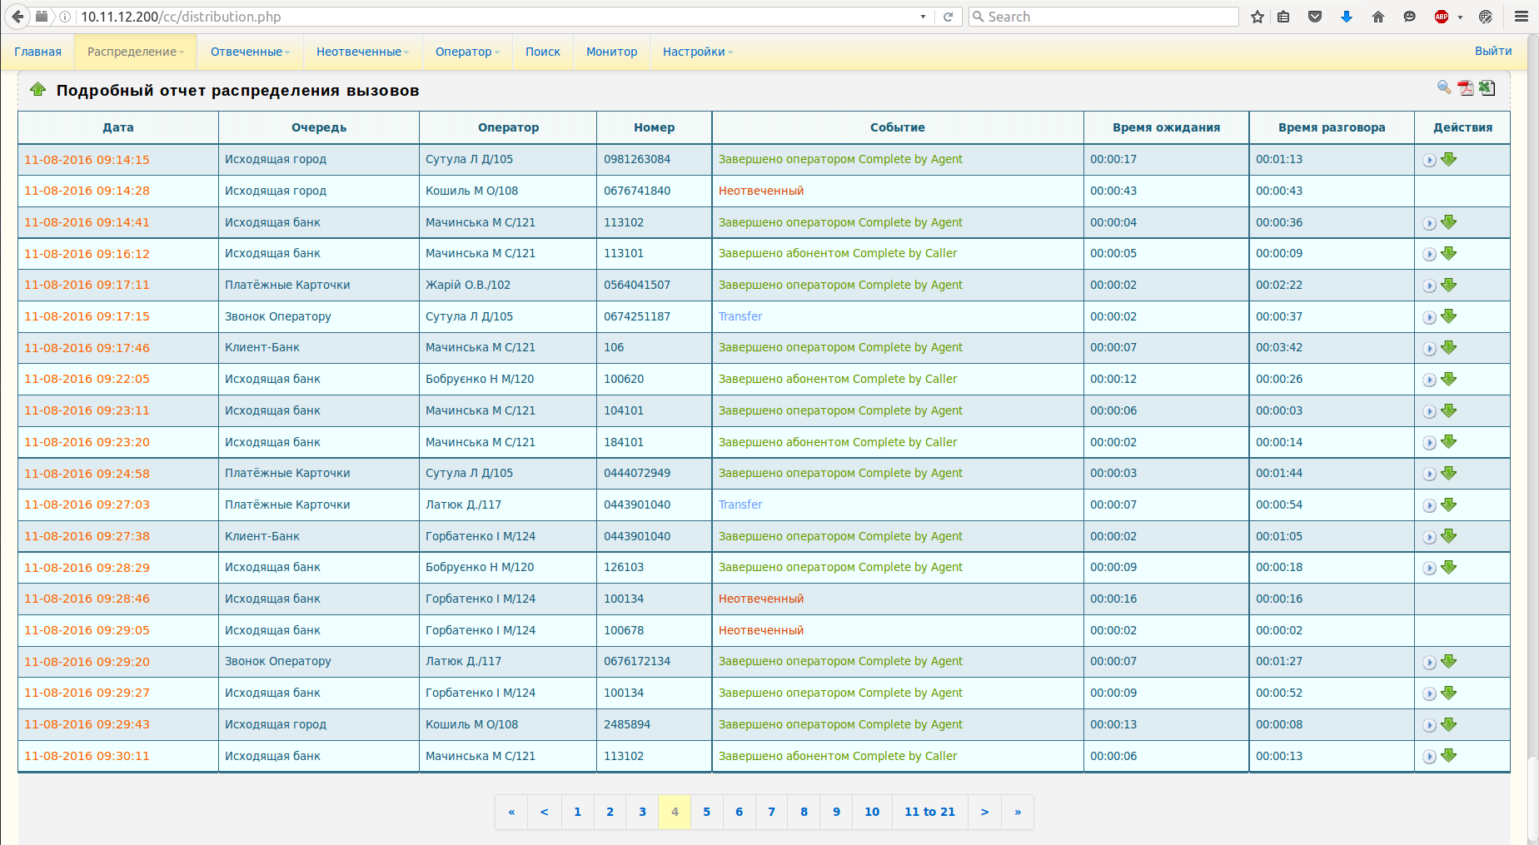
Task: Go to pagination page 5
Action: [x=706, y=812]
